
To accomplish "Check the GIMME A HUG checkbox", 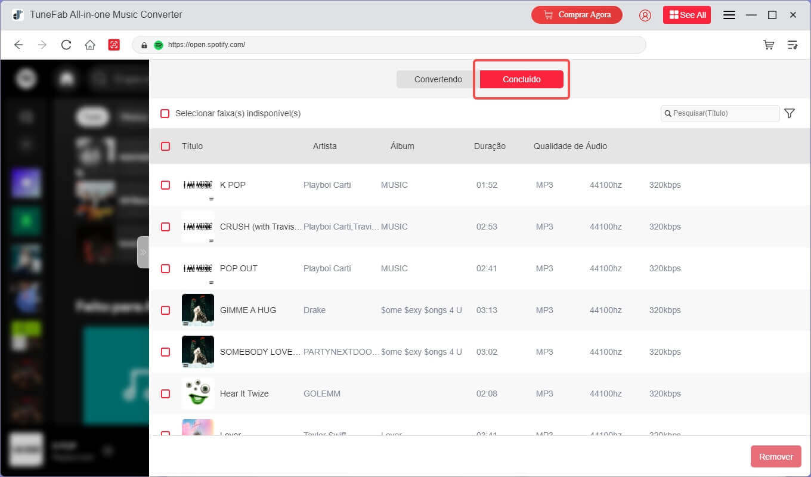I will 165,310.
